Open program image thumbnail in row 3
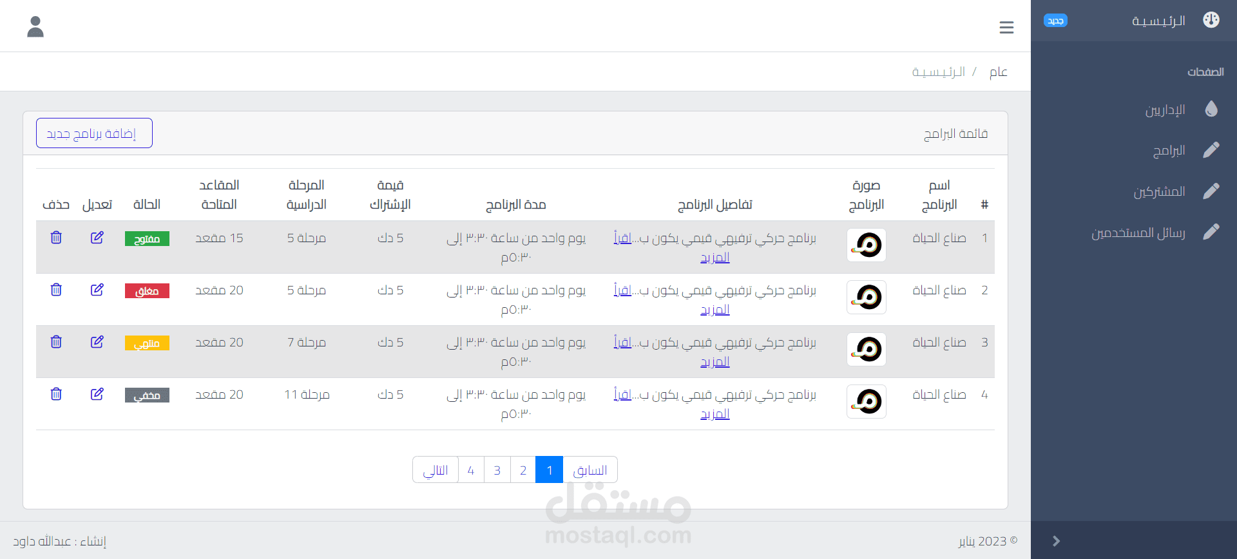The height and width of the screenshot is (559, 1237). pos(867,350)
